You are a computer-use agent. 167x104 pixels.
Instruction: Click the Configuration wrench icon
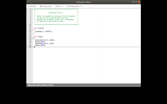tap(68, 6)
